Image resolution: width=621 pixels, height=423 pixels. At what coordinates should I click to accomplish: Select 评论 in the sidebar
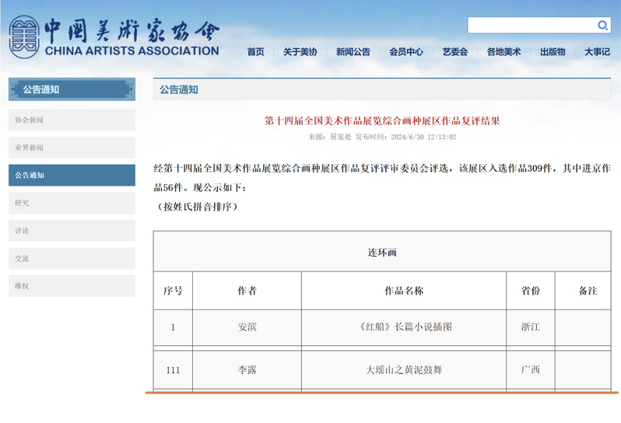(x=72, y=231)
